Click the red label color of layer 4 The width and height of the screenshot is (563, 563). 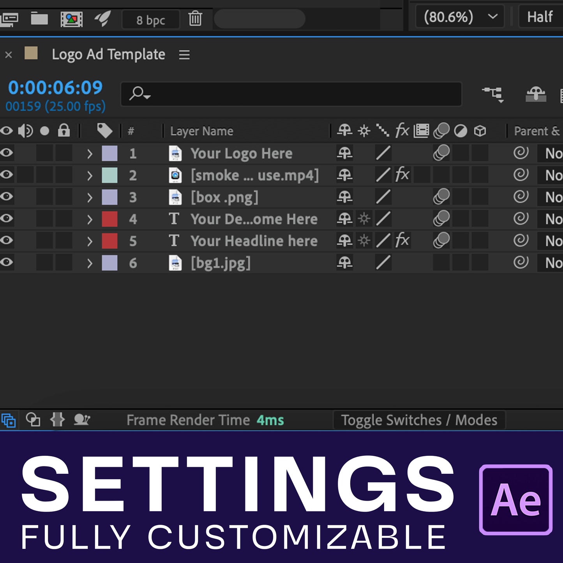(109, 219)
